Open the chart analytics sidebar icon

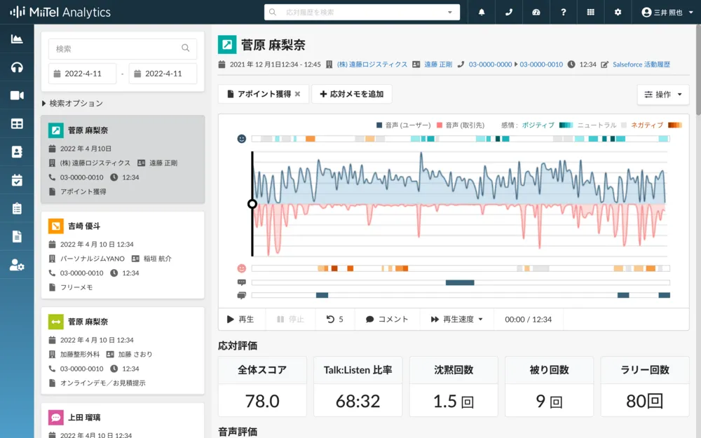17,39
